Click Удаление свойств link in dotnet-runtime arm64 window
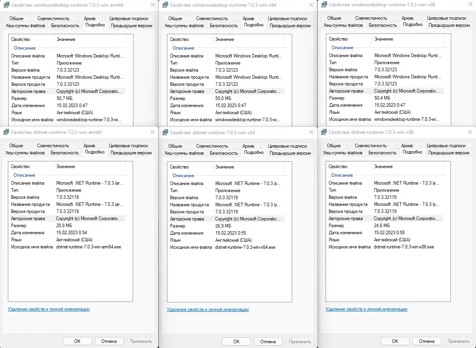 point(49,309)
